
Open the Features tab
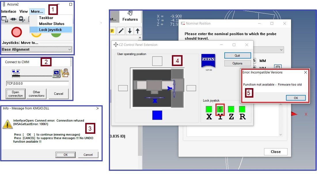point(130,16)
